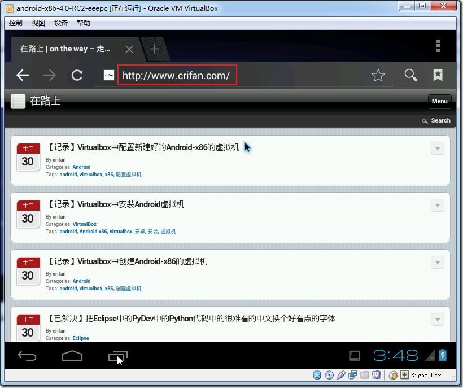Click the URL field http://www.crifan.com/

tap(177, 75)
